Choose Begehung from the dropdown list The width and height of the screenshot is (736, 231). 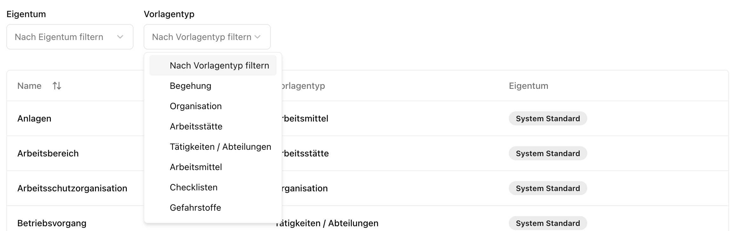click(x=191, y=86)
